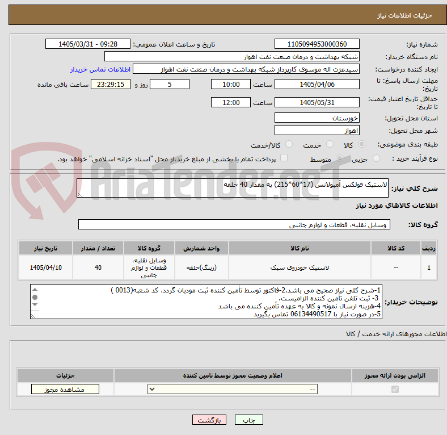Click the تاریخ نیاز column header
Viewport: 447px width, 435px height.
[45, 248]
